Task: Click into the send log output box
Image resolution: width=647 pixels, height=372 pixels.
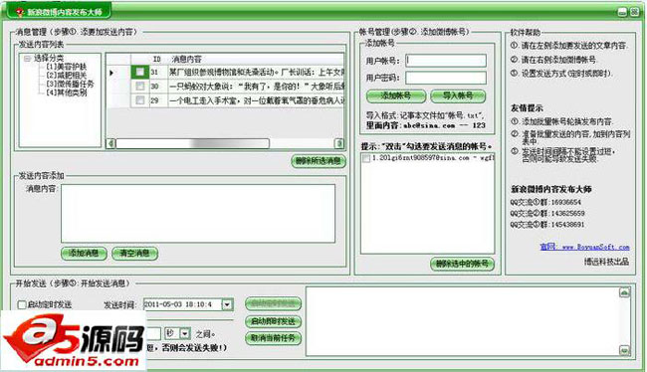Action: pyautogui.click(x=462, y=321)
